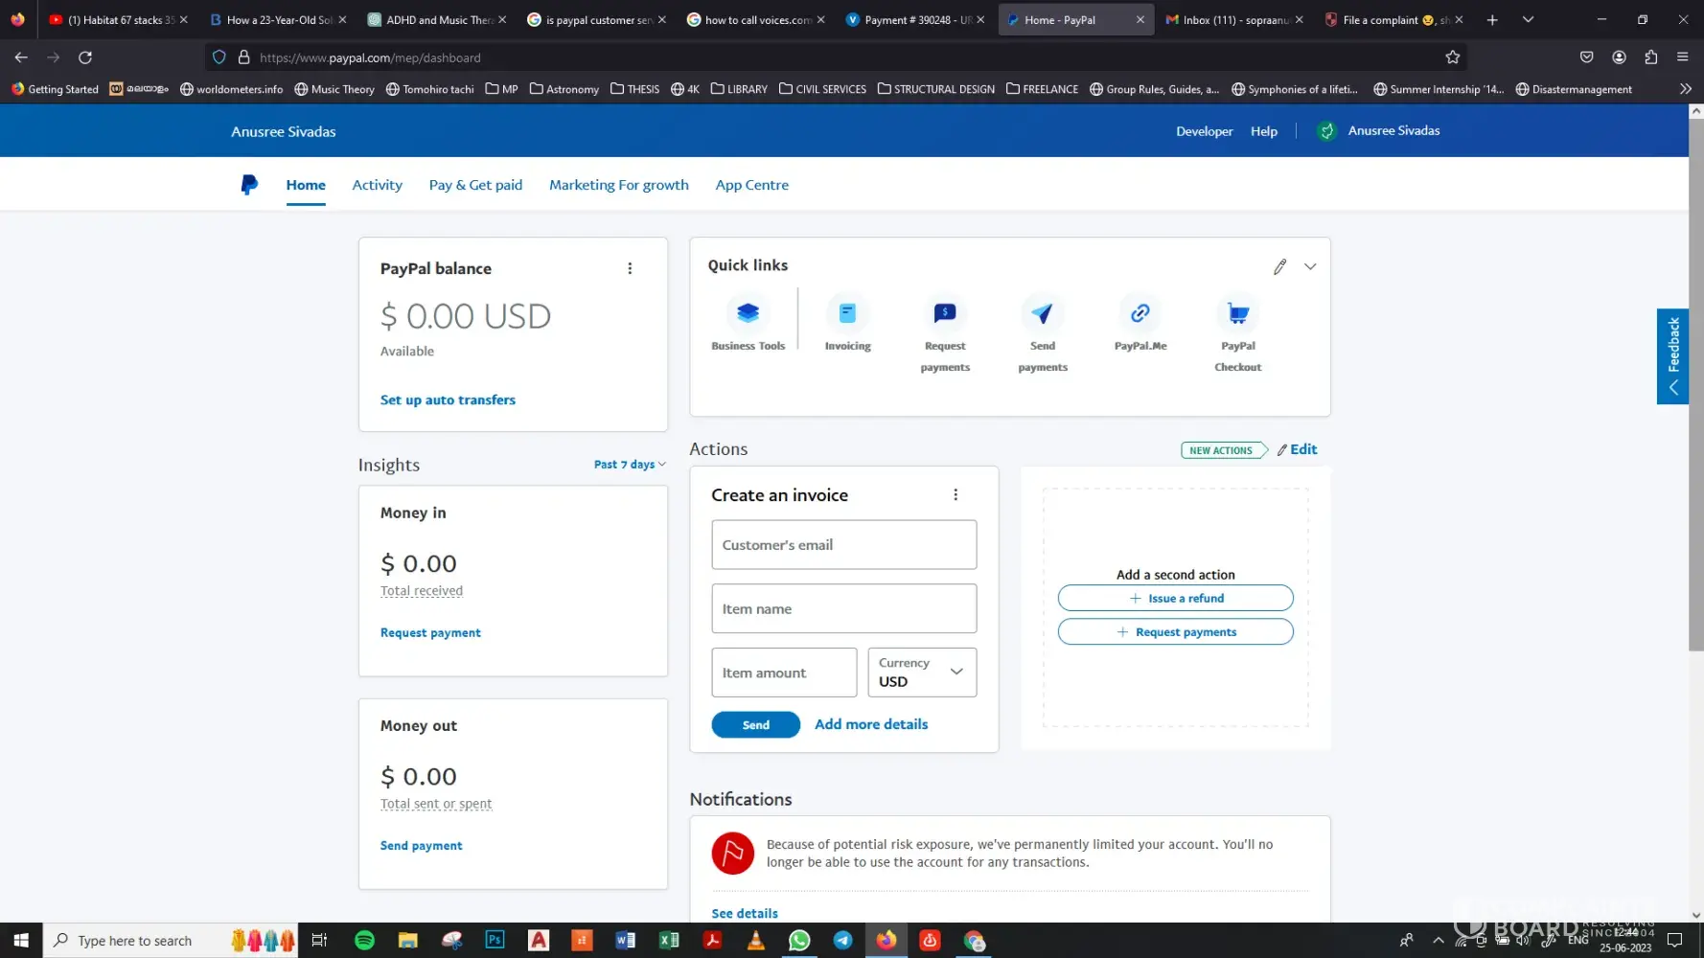Open the Request payments quick link icon
The height and width of the screenshot is (958, 1704).
pos(945,313)
